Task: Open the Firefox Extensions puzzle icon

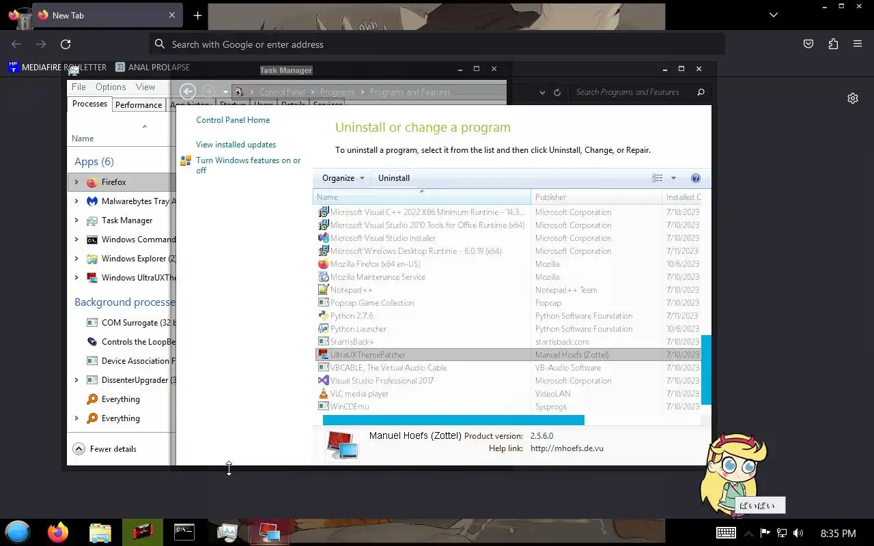Action: (833, 44)
